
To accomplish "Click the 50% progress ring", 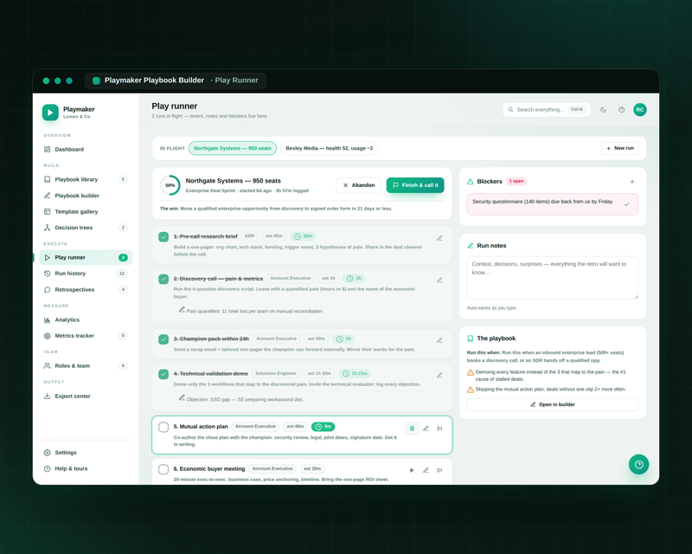I will (x=170, y=185).
